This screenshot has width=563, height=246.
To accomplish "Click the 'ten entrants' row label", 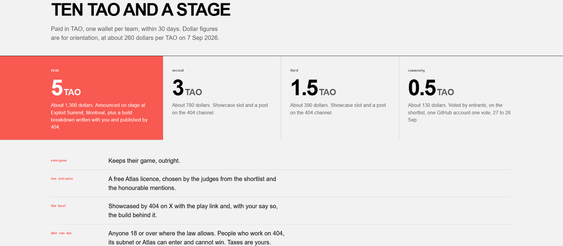I will [62, 178].
